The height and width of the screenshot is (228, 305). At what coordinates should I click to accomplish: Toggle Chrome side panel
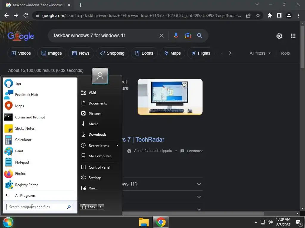(x=279, y=15)
